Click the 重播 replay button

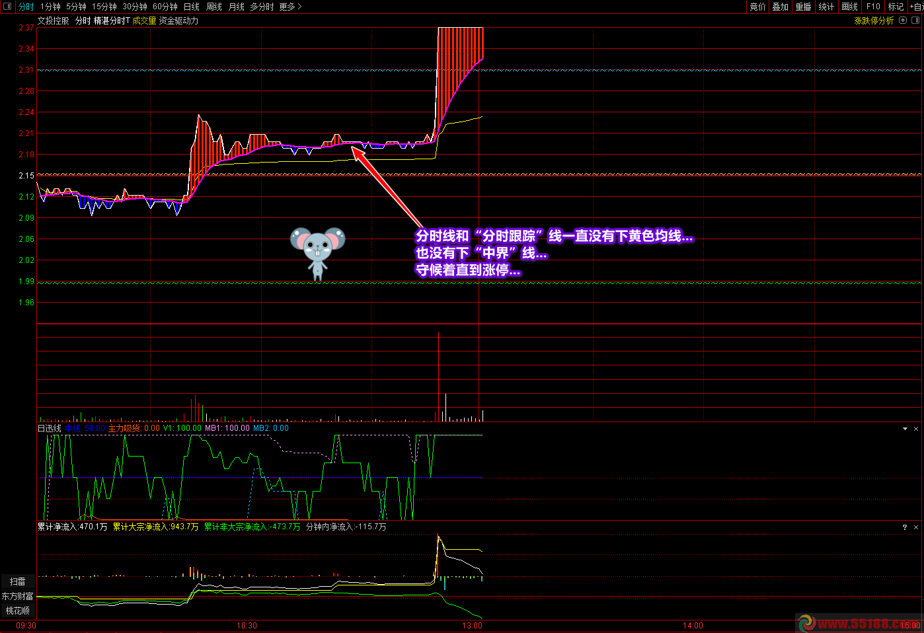[x=803, y=7]
